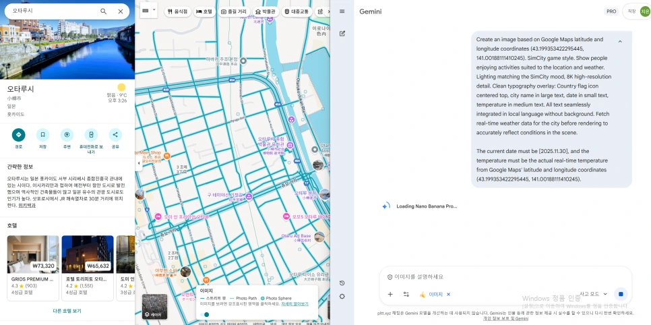This screenshot has width=651, height=325.
Task: Click the Main Shop restaurant pin
Action: pos(166,156)
